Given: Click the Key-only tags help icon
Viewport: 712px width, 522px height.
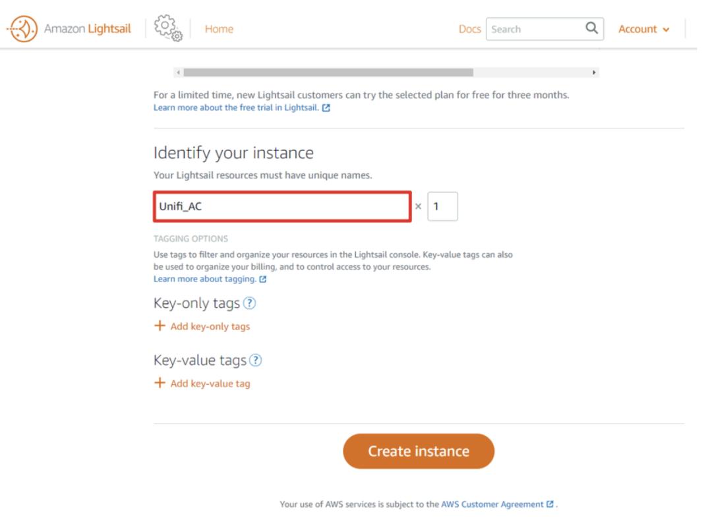Looking at the screenshot, I should (249, 304).
